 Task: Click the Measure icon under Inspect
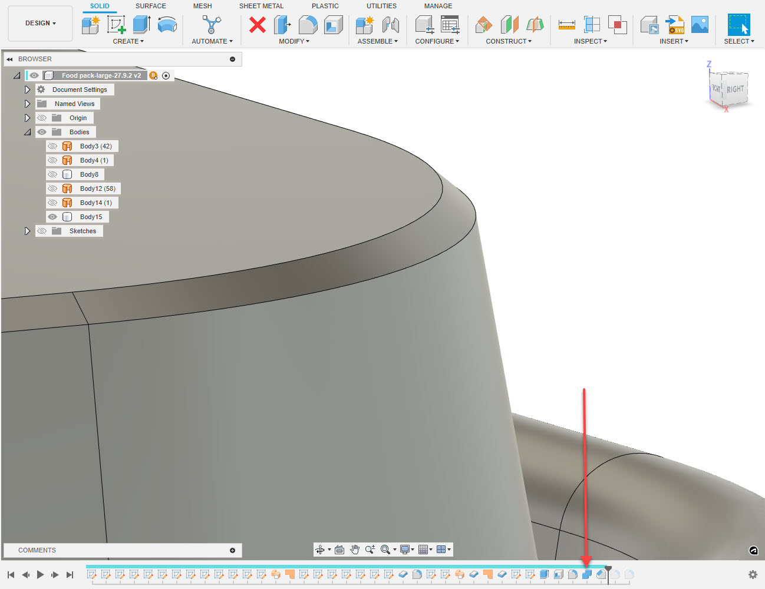coord(566,25)
